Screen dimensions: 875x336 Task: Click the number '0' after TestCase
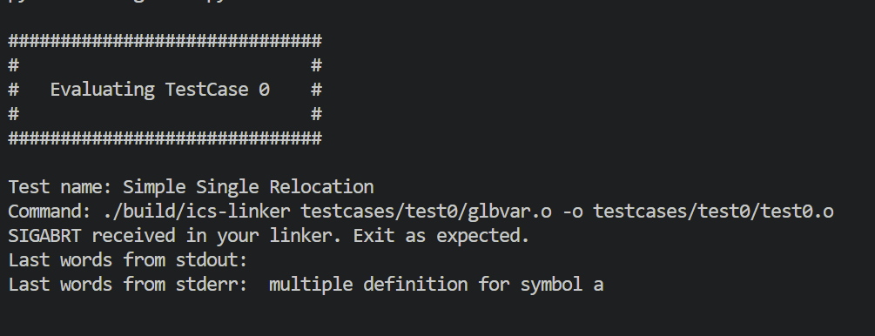click(264, 90)
